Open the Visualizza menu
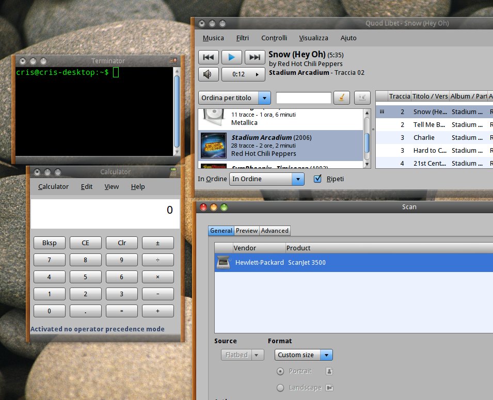Image resolution: width=493 pixels, height=400 pixels. pos(313,38)
